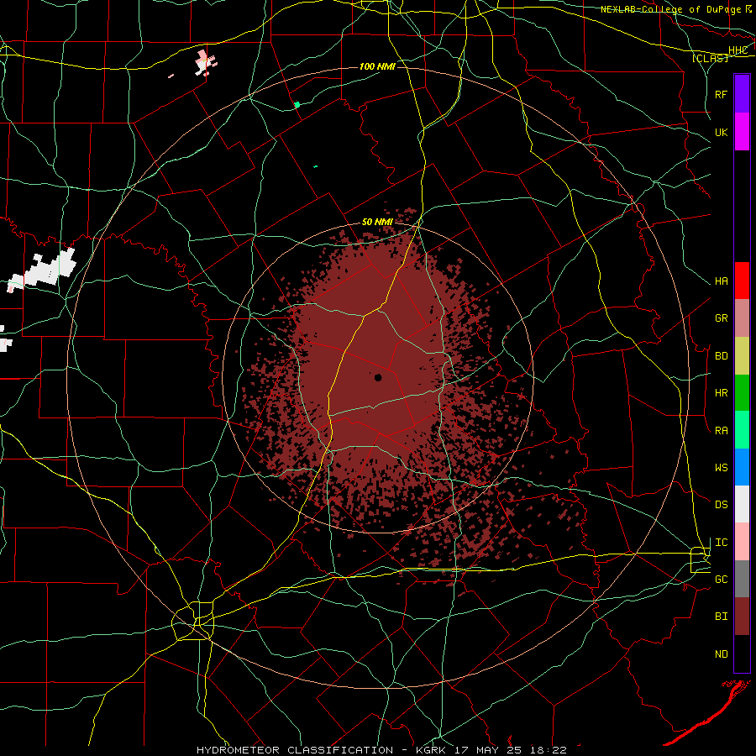Click the purple RF legend swatch
The height and width of the screenshot is (756, 756).
click(742, 94)
